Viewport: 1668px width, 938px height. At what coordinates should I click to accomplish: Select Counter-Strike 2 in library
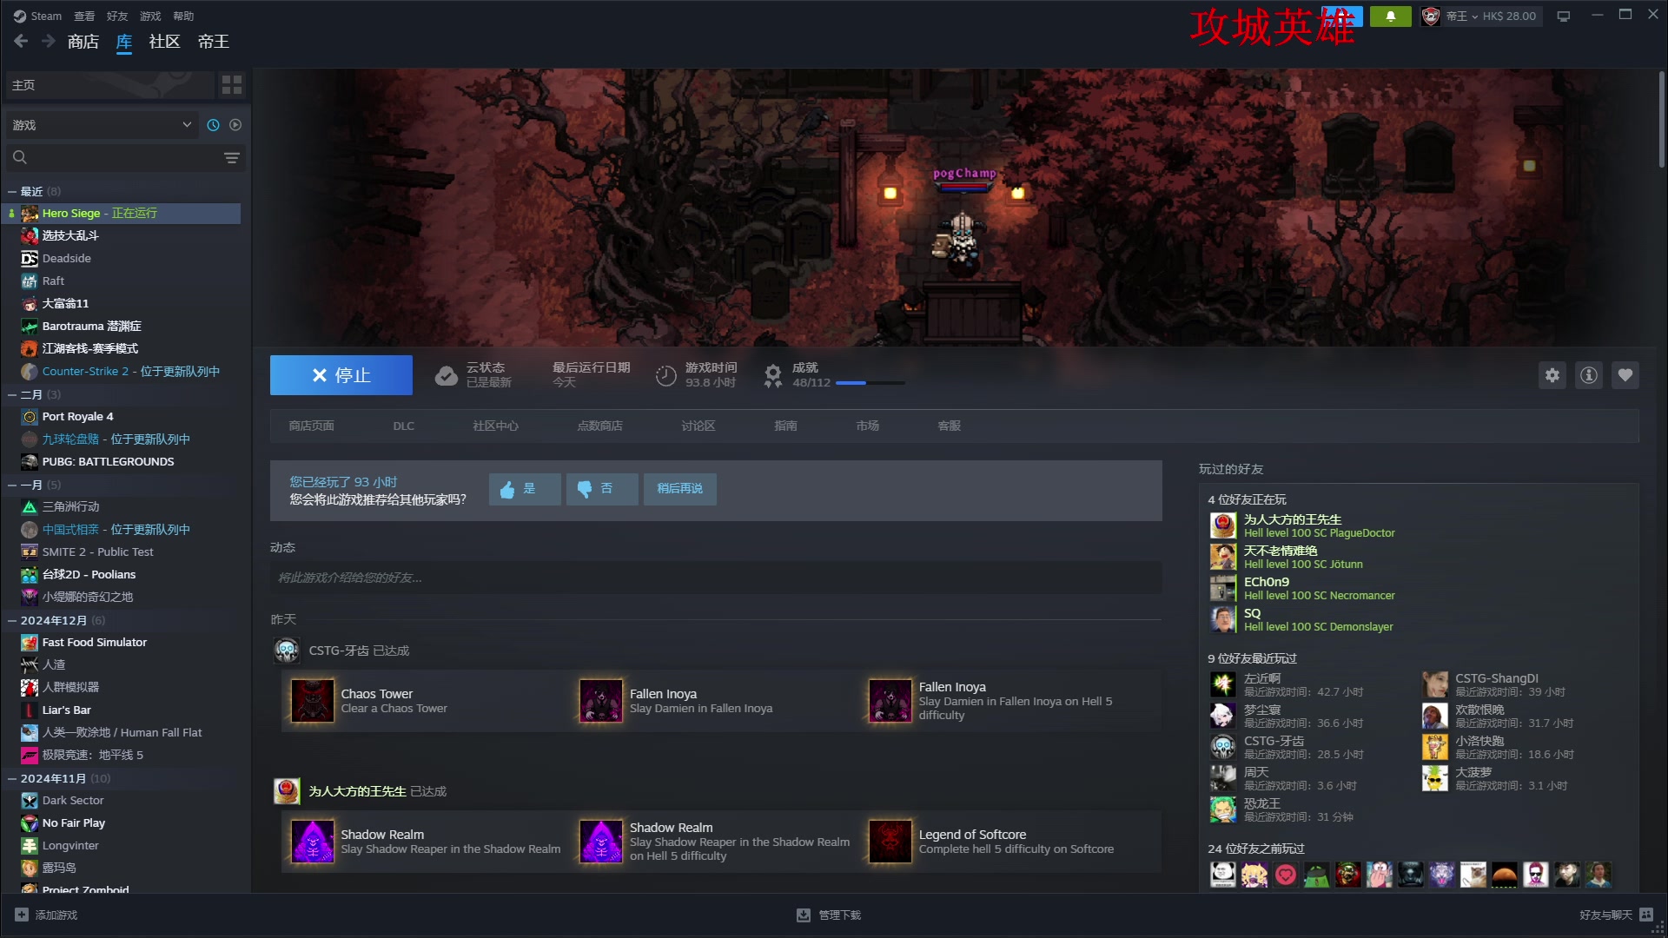pos(122,371)
